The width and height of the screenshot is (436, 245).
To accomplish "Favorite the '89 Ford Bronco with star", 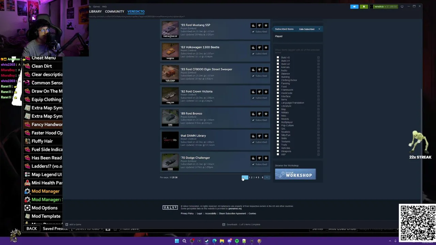I will coord(266,114).
